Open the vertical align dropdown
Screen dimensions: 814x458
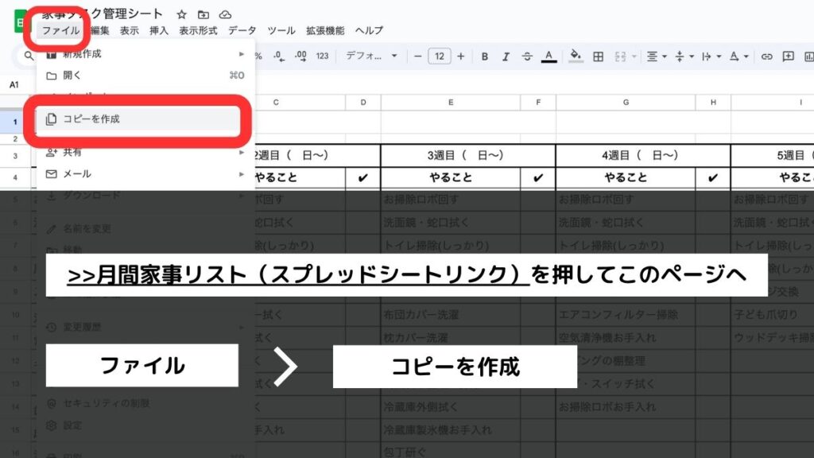pos(684,56)
